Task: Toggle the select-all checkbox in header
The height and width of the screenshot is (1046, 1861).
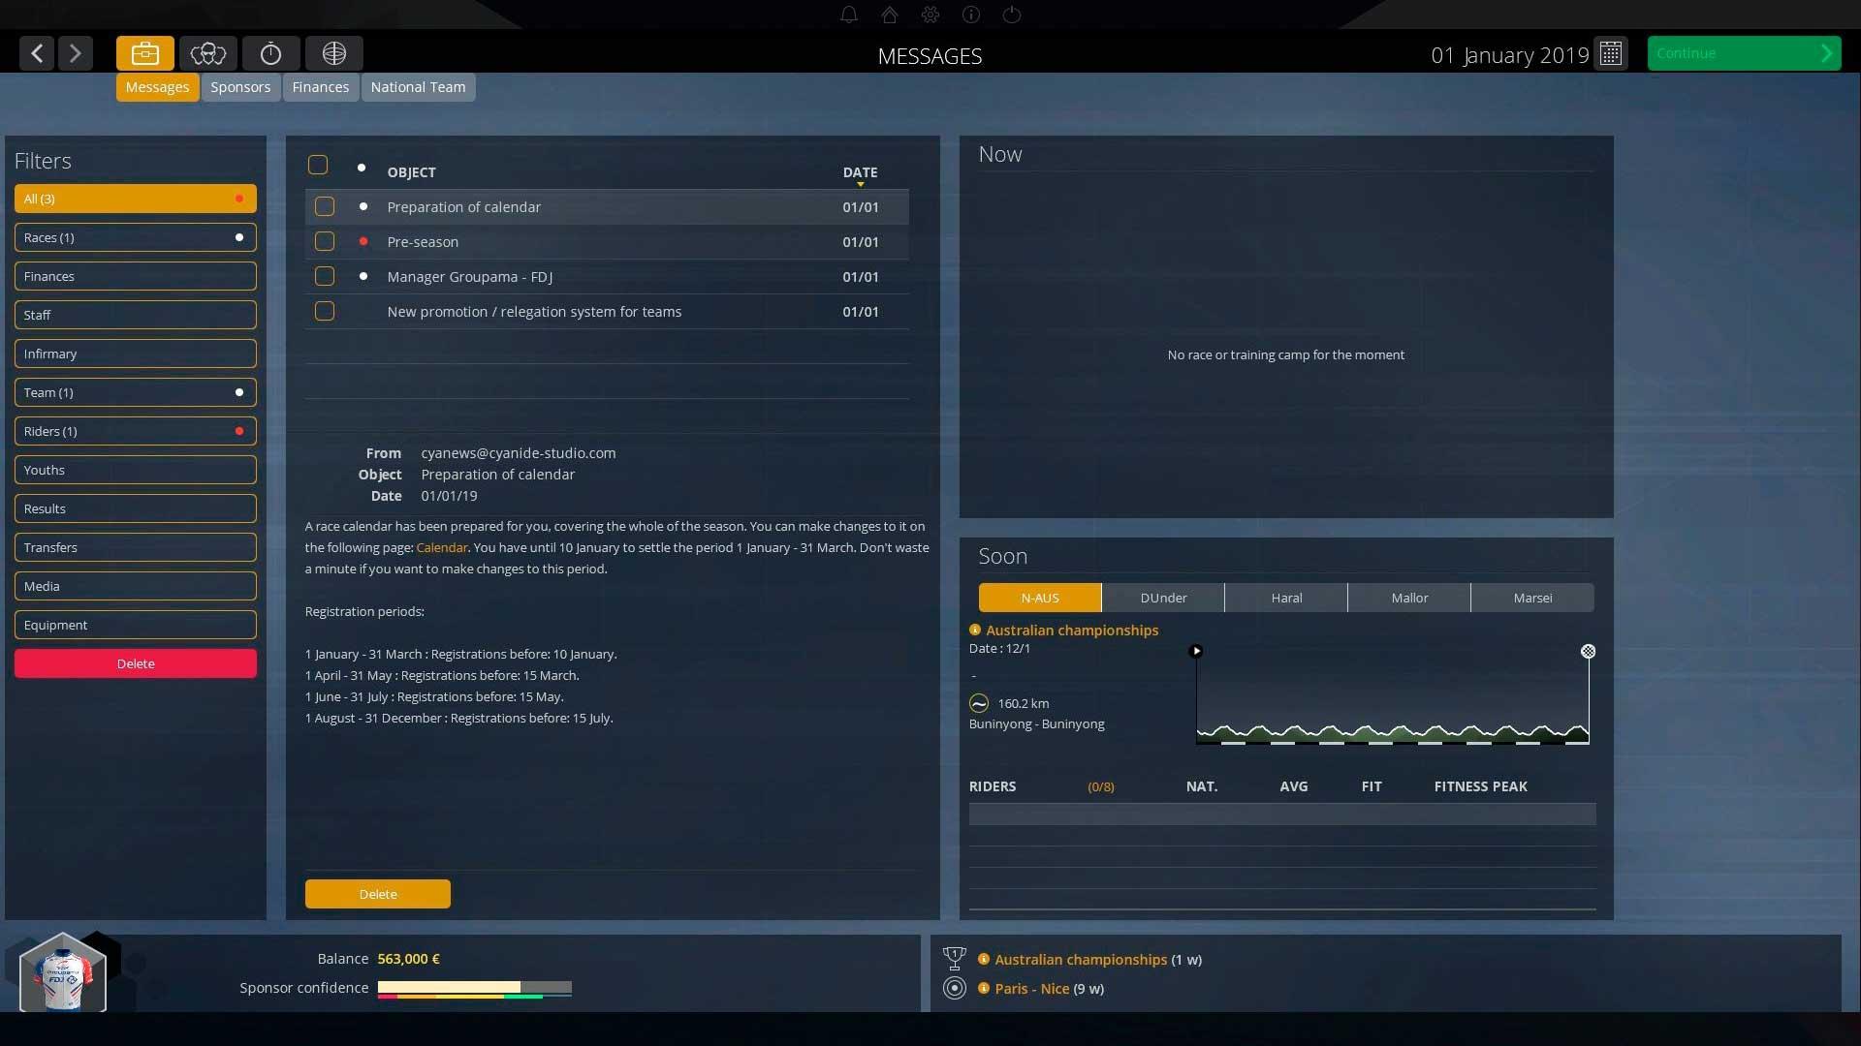Action: click(318, 165)
